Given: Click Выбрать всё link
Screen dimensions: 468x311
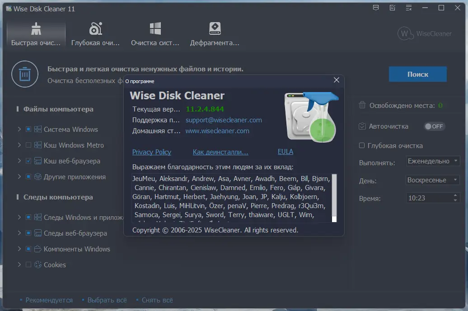Looking at the screenshot, I should [x=107, y=300].
